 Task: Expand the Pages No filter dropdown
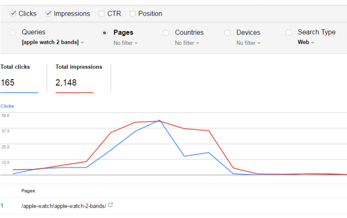coord(126,43)
